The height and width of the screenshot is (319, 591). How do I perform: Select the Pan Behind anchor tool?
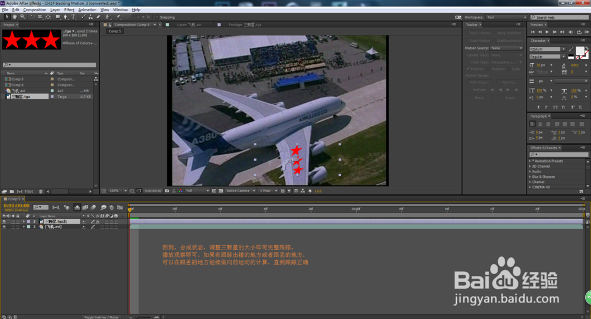(48, 17)
